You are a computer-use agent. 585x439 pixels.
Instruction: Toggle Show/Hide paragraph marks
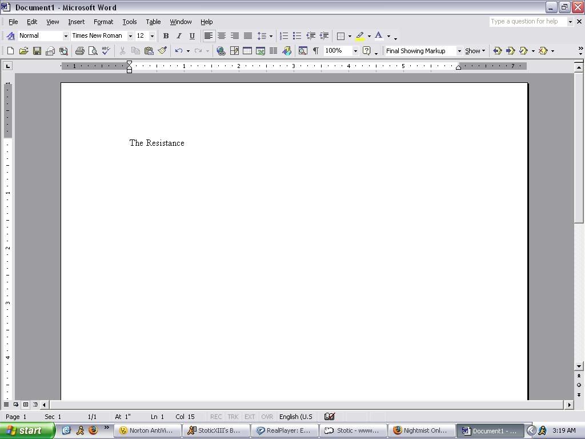316,51
